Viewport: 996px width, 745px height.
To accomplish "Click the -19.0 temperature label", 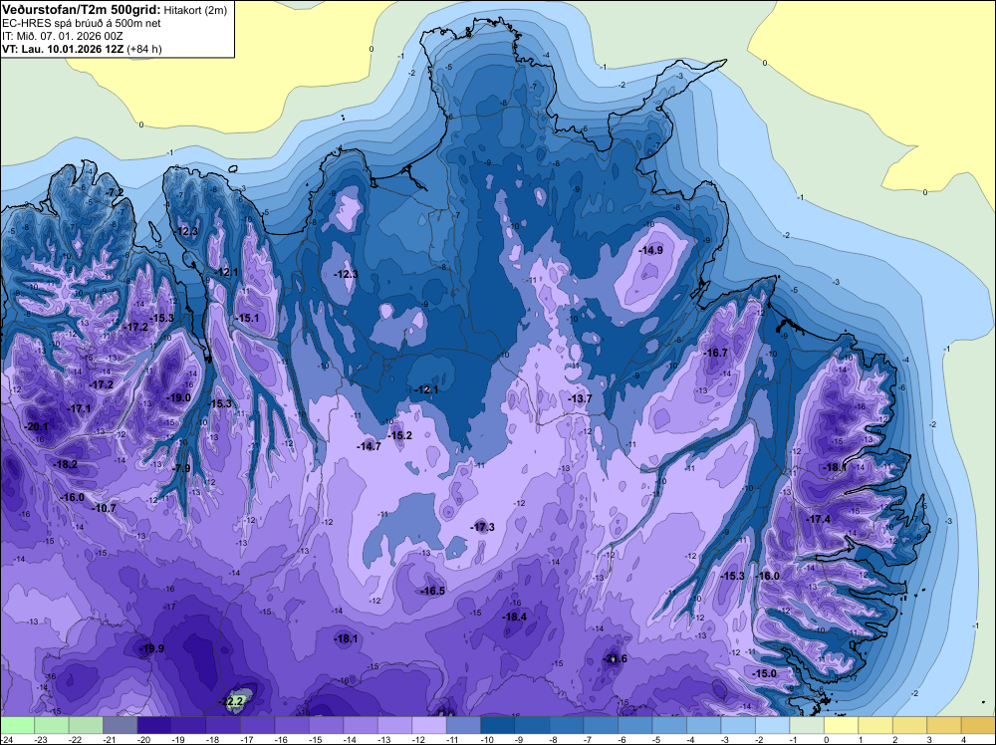I will tap(178, 397).
